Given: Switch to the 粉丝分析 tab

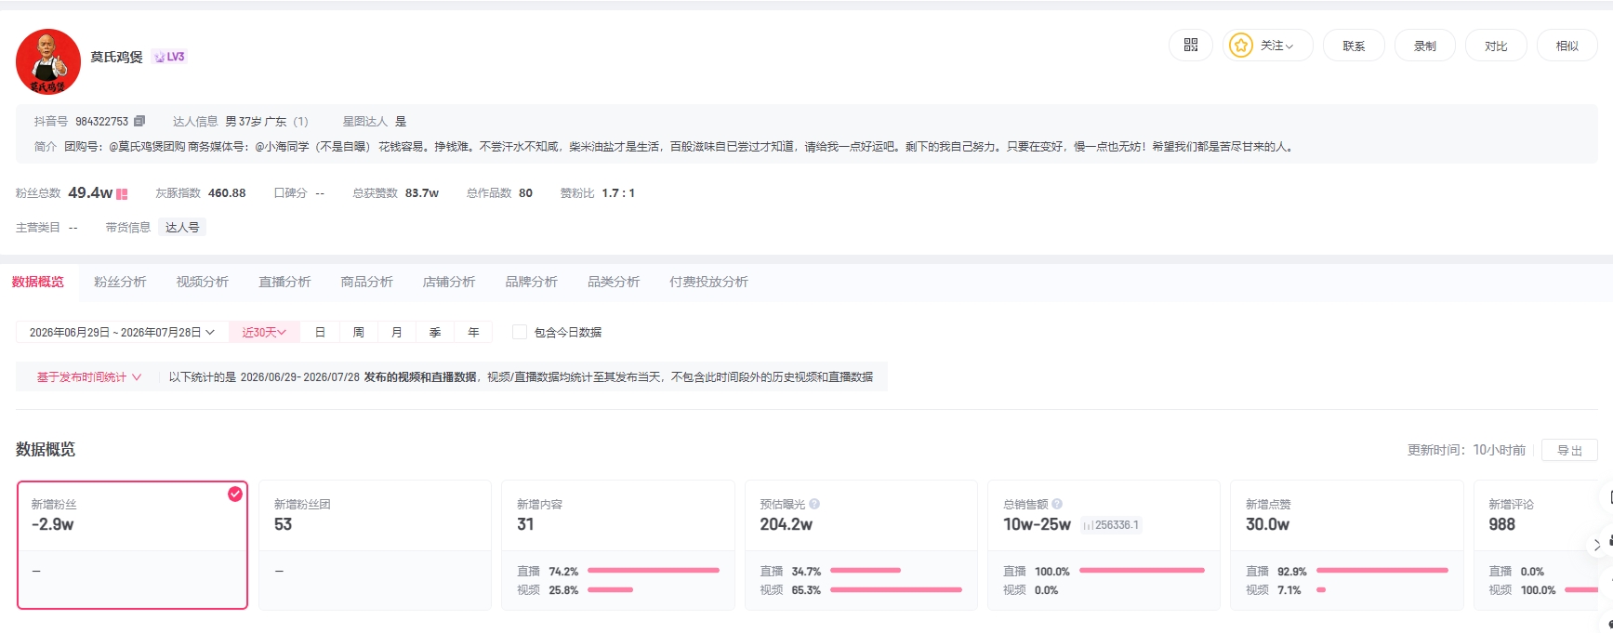Looking at the screenshot, I should point(120,282).
